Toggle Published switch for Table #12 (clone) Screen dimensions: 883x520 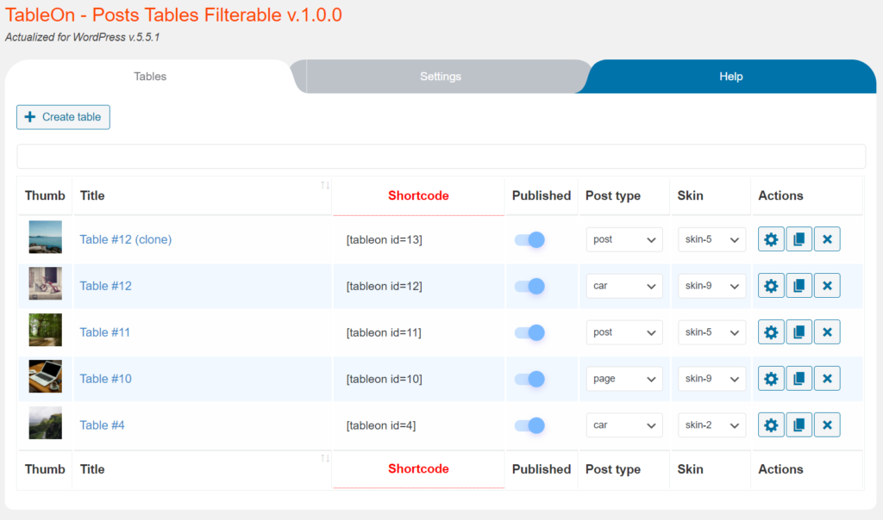point(529,240)
